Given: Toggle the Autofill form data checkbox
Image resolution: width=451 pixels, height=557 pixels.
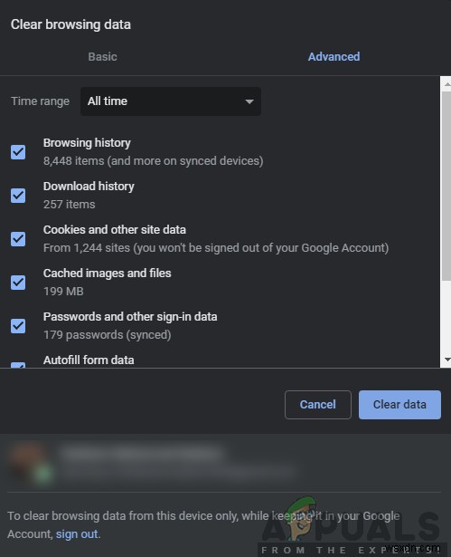Looking at the screenshot, I should pyautogui.click(x=18, y=365).
